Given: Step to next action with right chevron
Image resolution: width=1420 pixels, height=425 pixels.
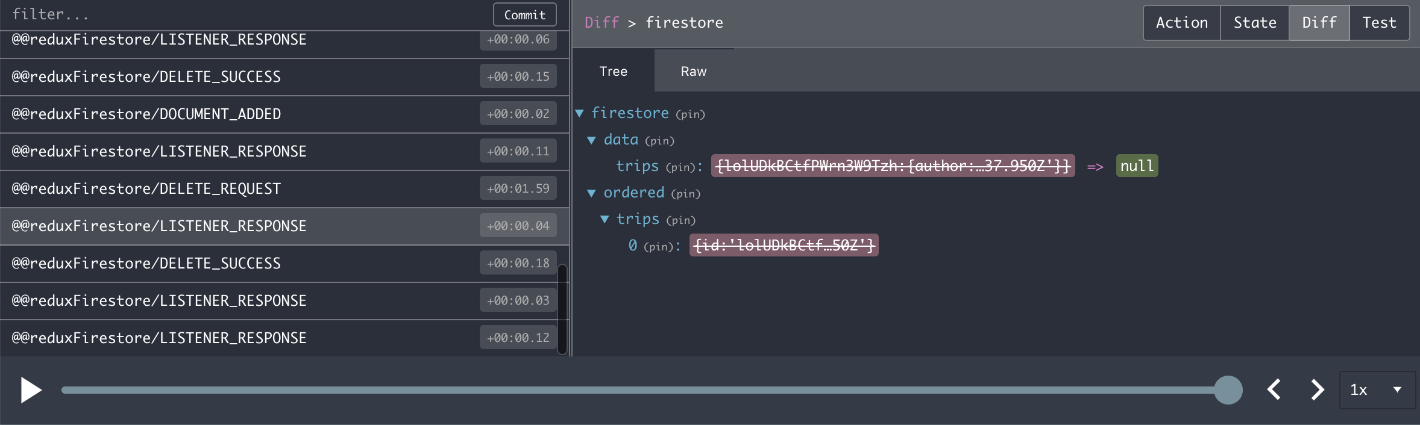Looking at the screenshot, I should [x=1318, y=389].
